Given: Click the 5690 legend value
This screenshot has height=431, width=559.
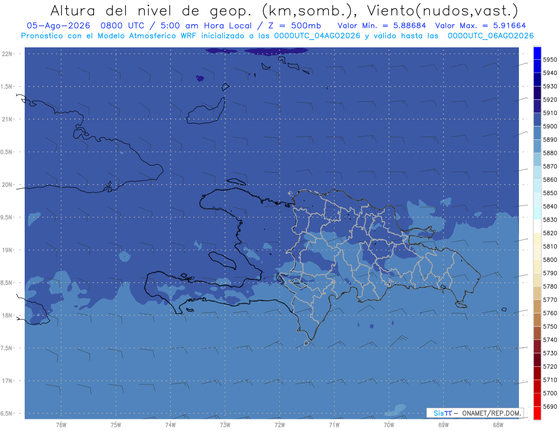Looking at the screenshot, I should [x=550, y=406].
